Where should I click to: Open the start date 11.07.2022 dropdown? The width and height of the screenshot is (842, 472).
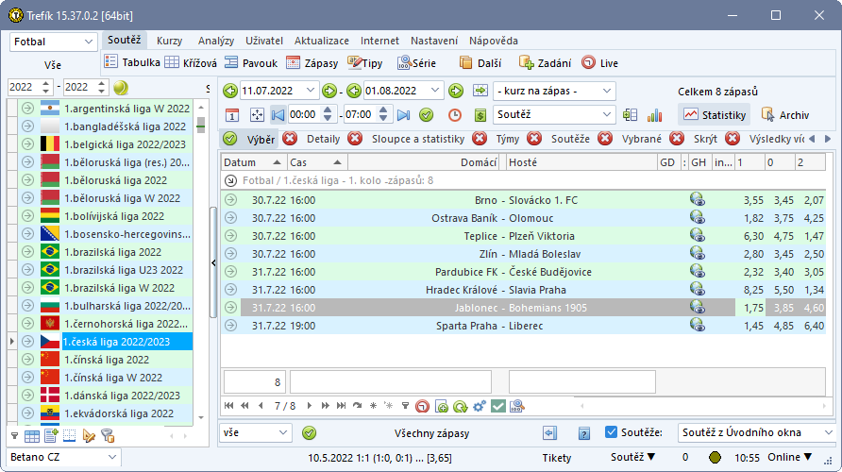pyautogui.click(x=311, y=91)
